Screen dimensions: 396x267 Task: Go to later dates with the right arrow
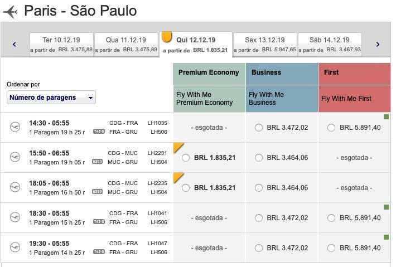click(x=378, y=45)
